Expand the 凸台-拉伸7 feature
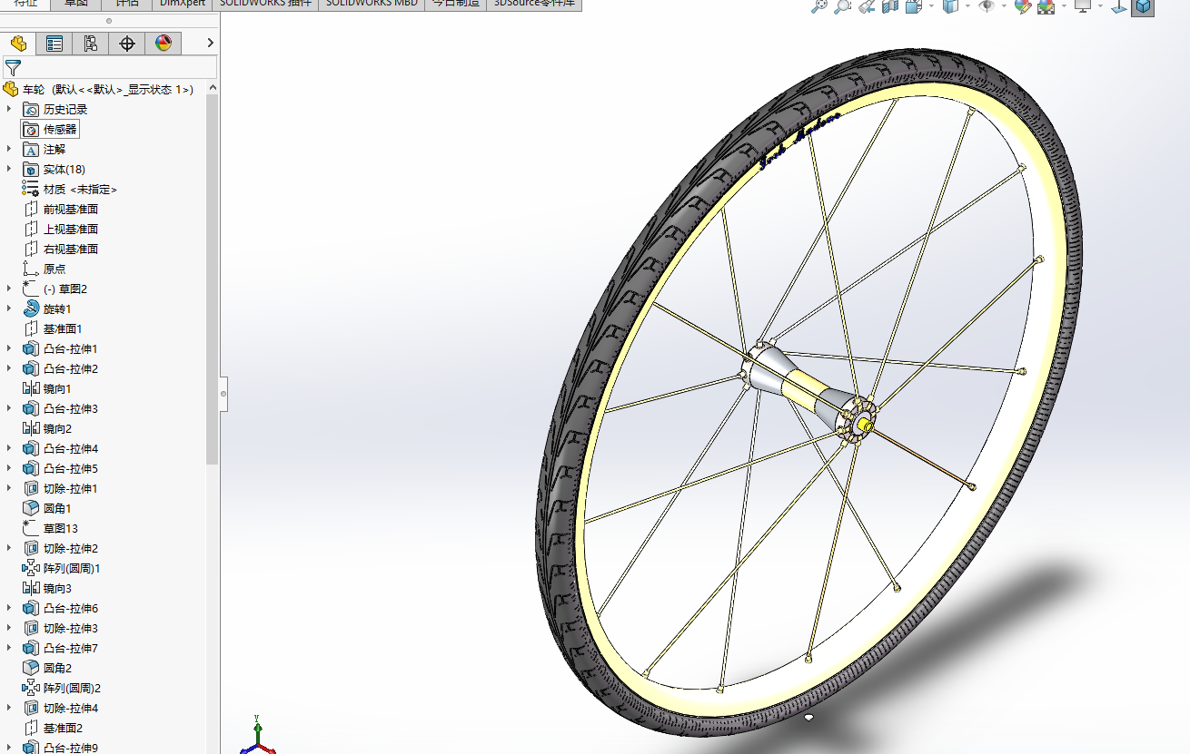Viewport: 1190px width, 754px height. 10,649
